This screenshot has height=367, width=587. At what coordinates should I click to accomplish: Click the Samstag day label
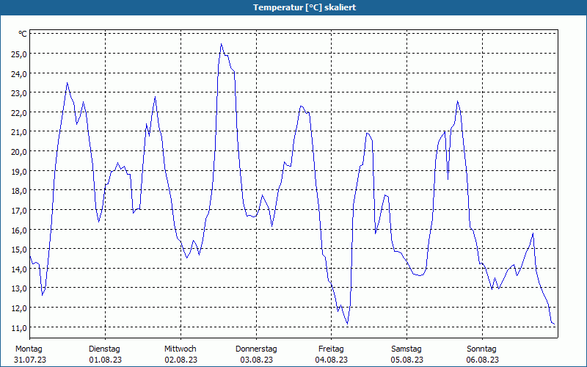(406, 349)
